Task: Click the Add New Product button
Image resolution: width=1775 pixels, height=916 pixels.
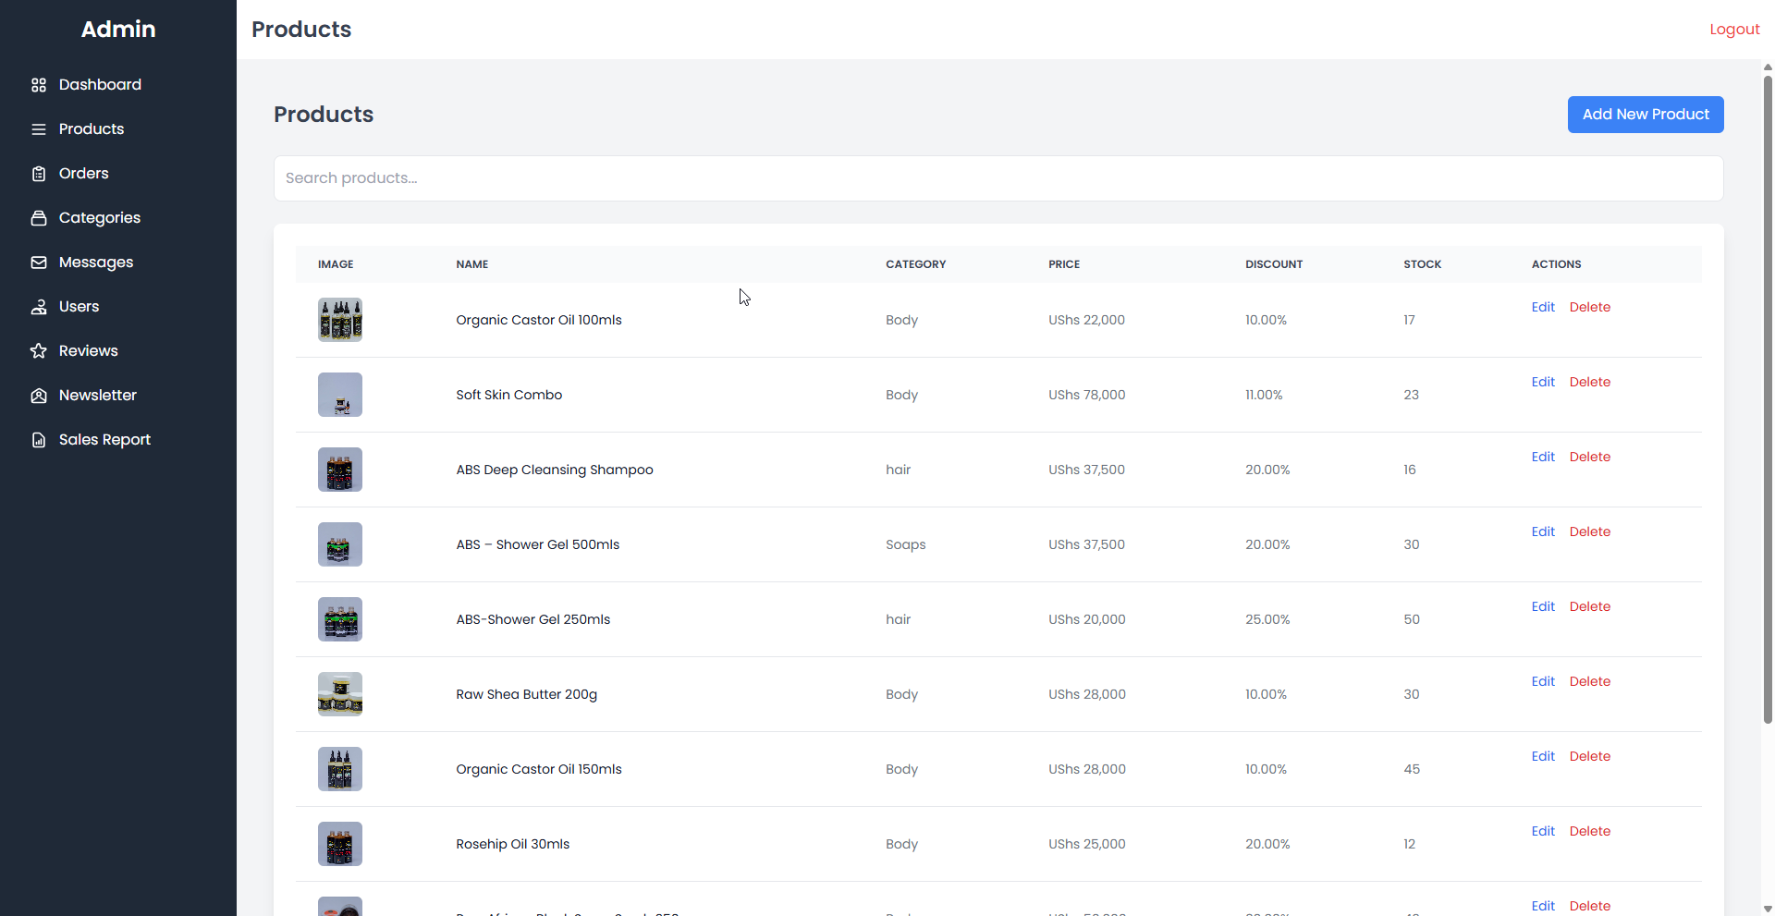Action: coord(1646,115)
